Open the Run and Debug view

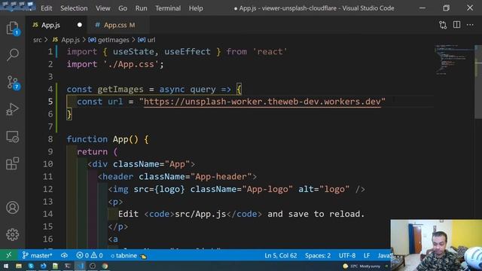[x=13, y=109]
